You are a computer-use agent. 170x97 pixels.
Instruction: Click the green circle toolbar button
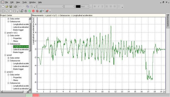point(29,11)
